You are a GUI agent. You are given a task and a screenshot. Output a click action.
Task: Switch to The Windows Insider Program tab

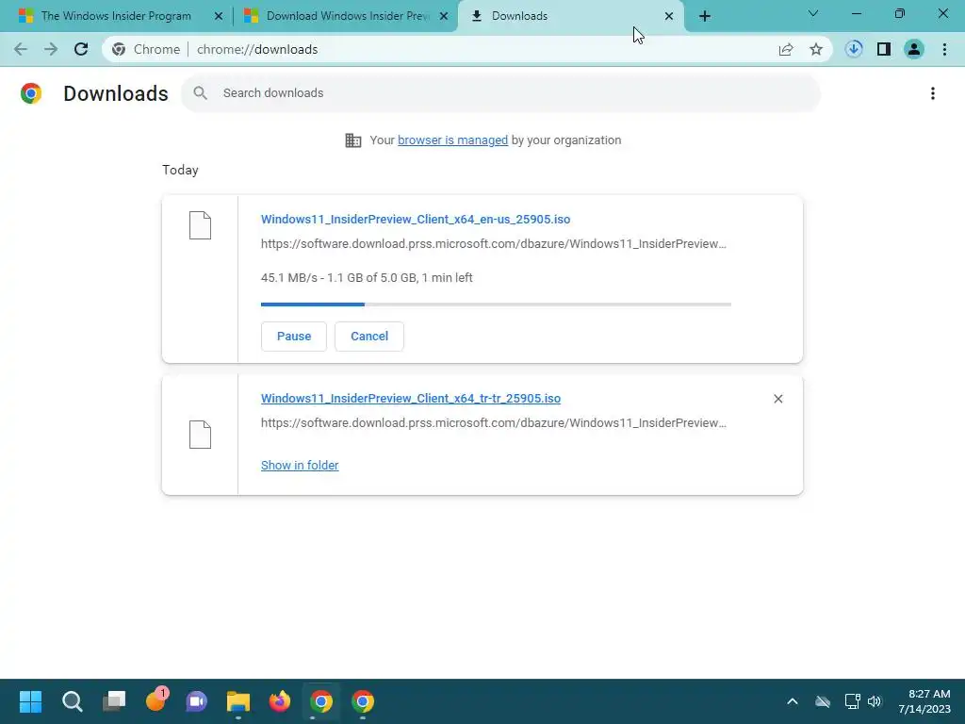pos(116,16)
